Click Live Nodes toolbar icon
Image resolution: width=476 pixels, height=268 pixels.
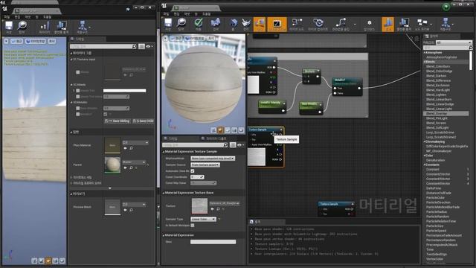point(297,25)
